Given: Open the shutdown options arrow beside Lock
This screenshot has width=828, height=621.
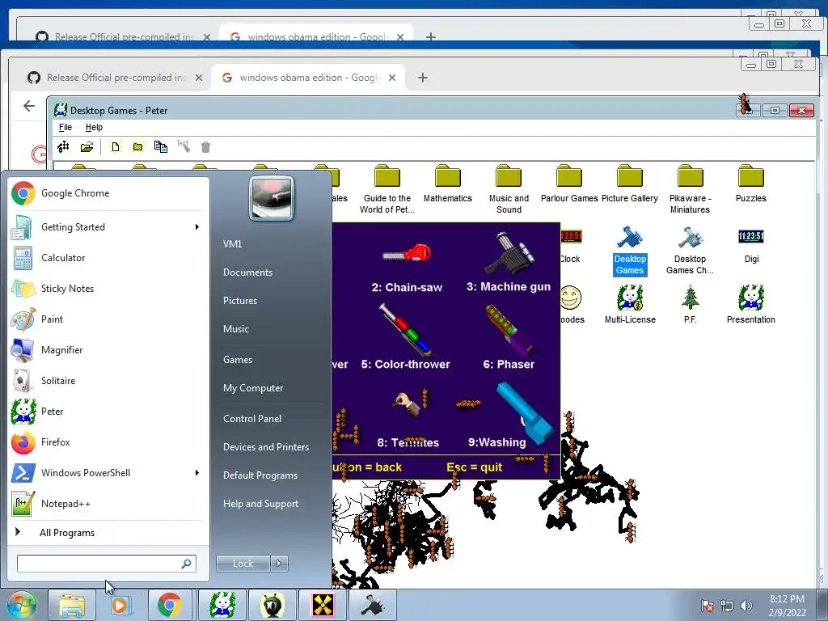Looking at the screenshot, I should tap(279, 564).
